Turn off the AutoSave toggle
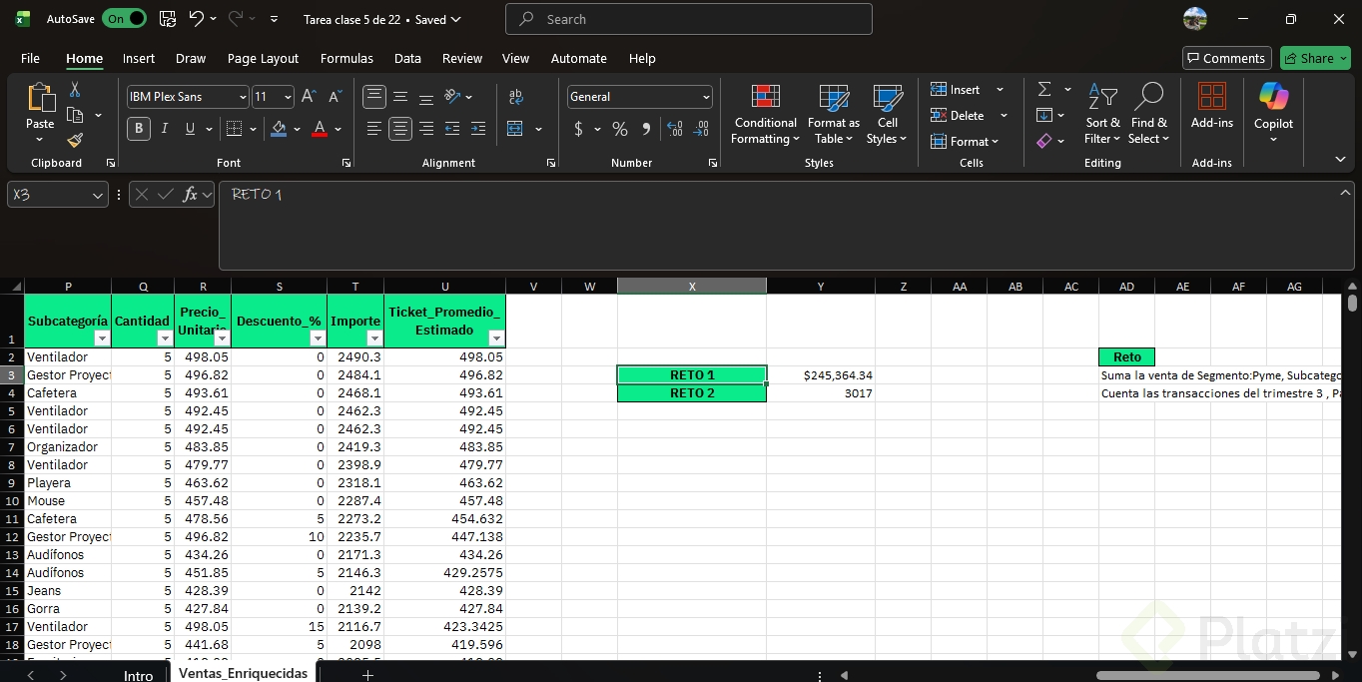The width and height of the screenshot is (1362, 682). tap(124, 19)
